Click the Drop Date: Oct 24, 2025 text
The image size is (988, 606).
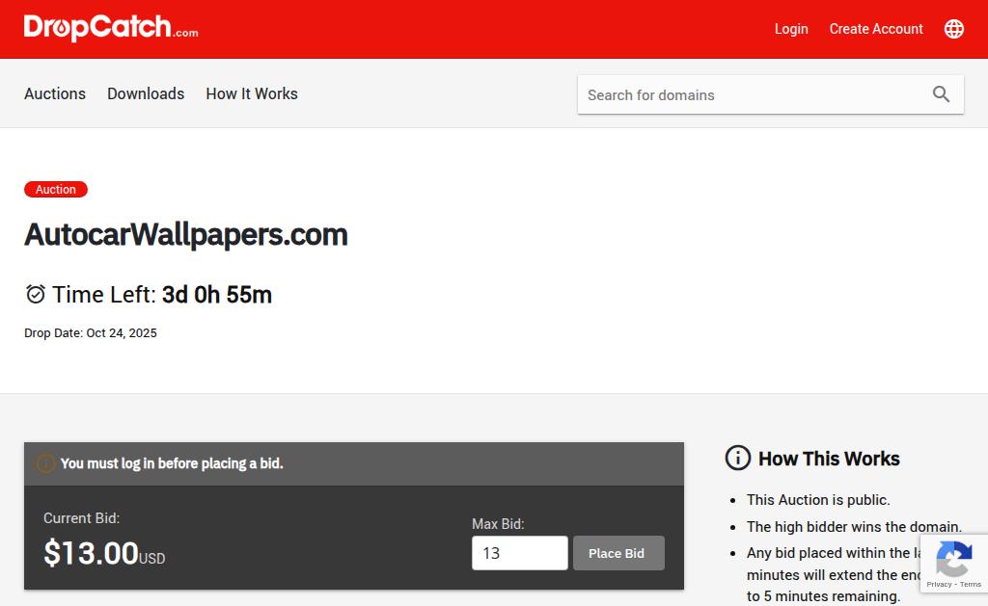click(90, 333)
